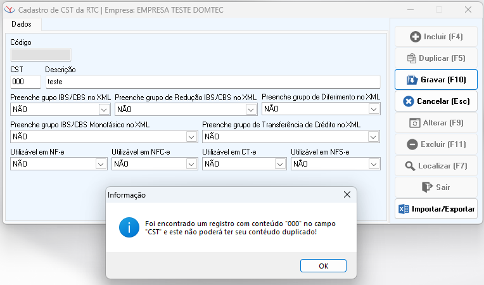The width and height of the screenshot is (484, 285).
Task: Expand the Preenche grupo IBS/CBS Monofásico dropdown
Action: [191, 137]
